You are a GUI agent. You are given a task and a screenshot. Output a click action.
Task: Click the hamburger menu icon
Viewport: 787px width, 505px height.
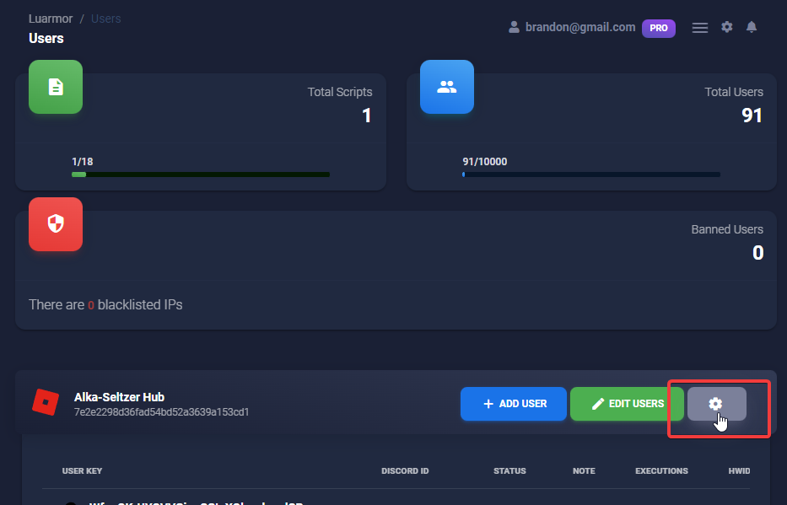click(x=699, y=27)
